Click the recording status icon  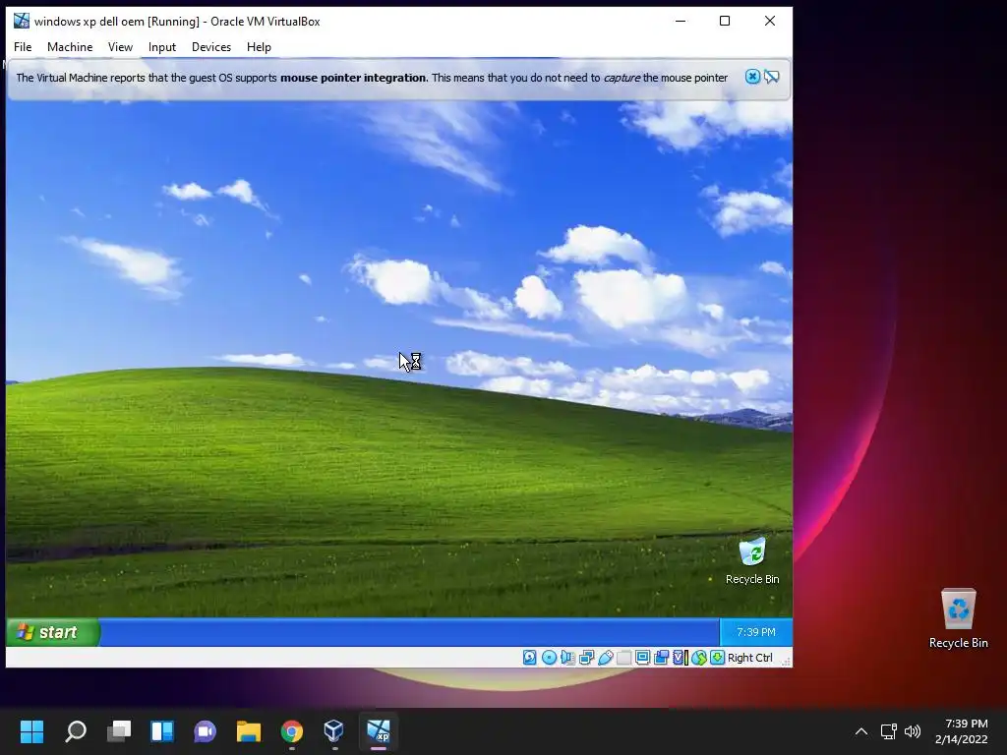[x=662, y=658]
